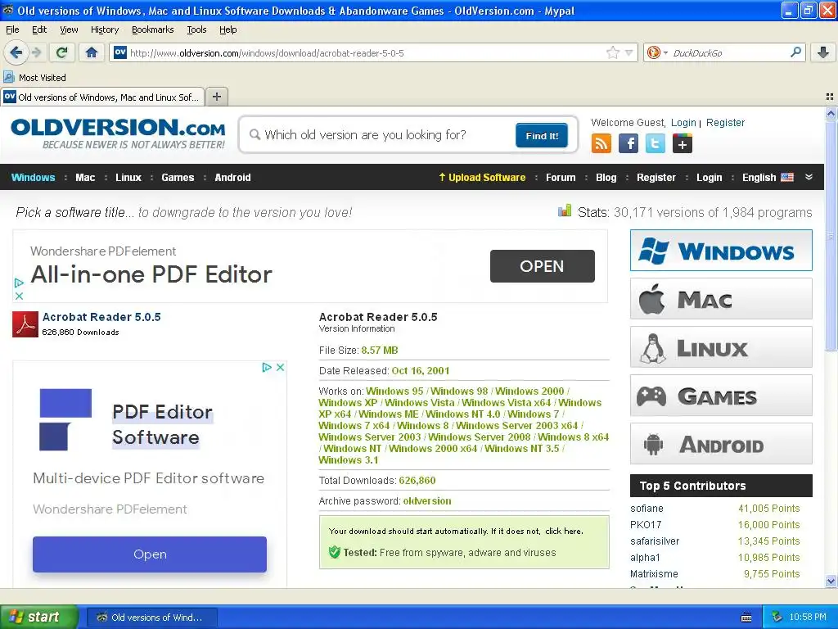This screenshot has width=838, height=629.
Task: Open the browser home page icon
Action: click(92, 52)
